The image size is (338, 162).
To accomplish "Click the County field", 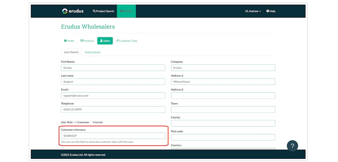I will click(223, 123).
